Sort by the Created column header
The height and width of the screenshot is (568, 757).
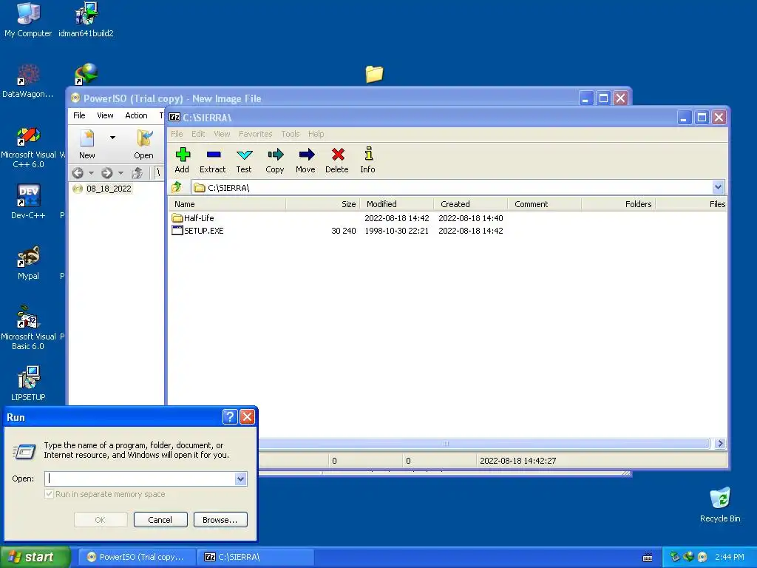(x=471, y=204)
